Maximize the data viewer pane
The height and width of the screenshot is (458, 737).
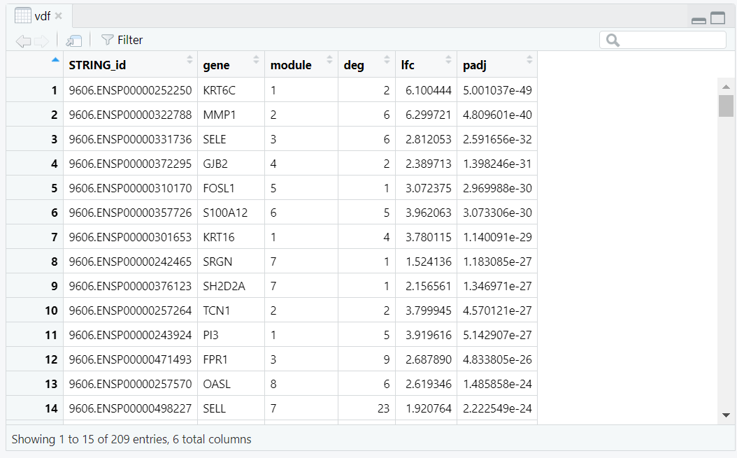click(x=717, y=19)
